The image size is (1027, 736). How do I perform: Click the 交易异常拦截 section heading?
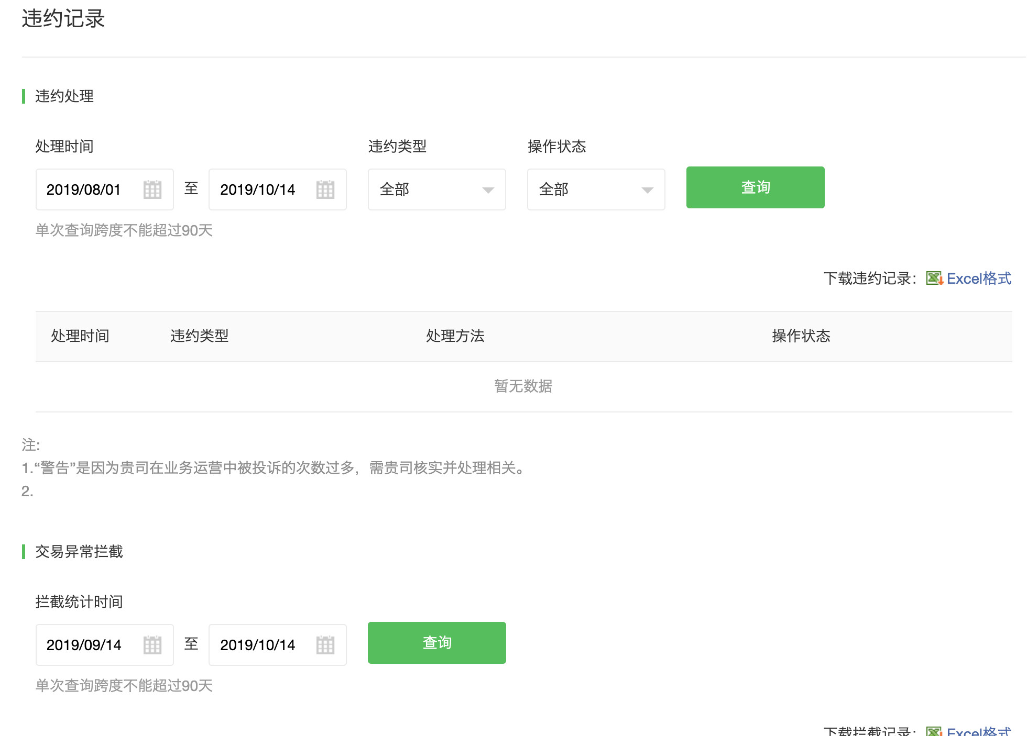pos(79,552)
